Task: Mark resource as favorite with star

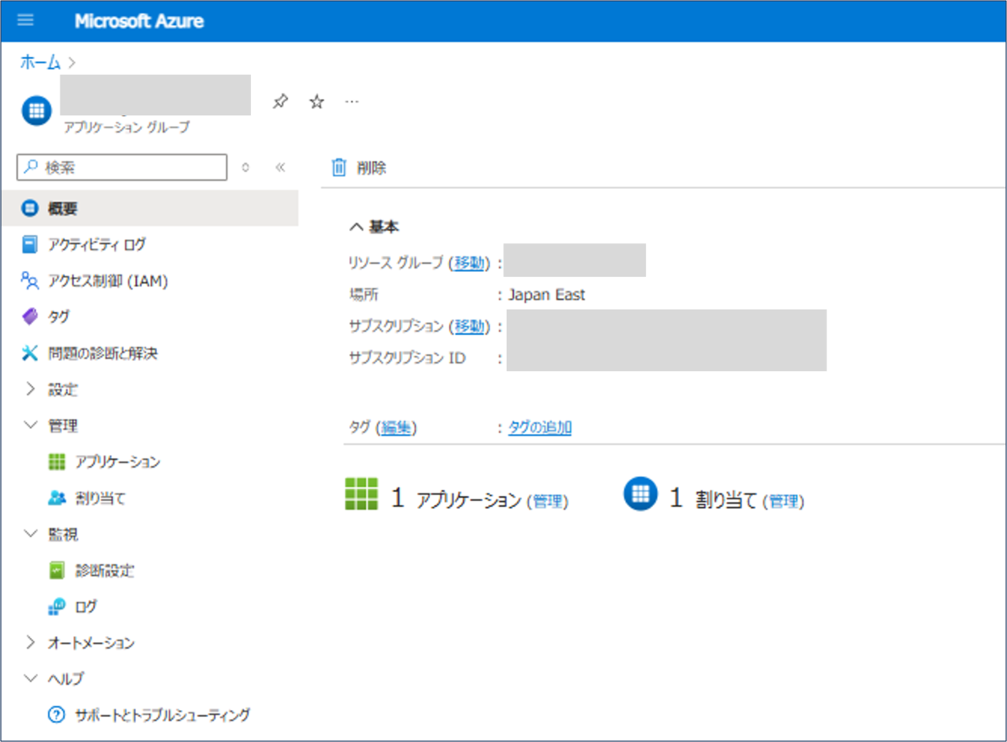Action: click(x=316, y=102)
